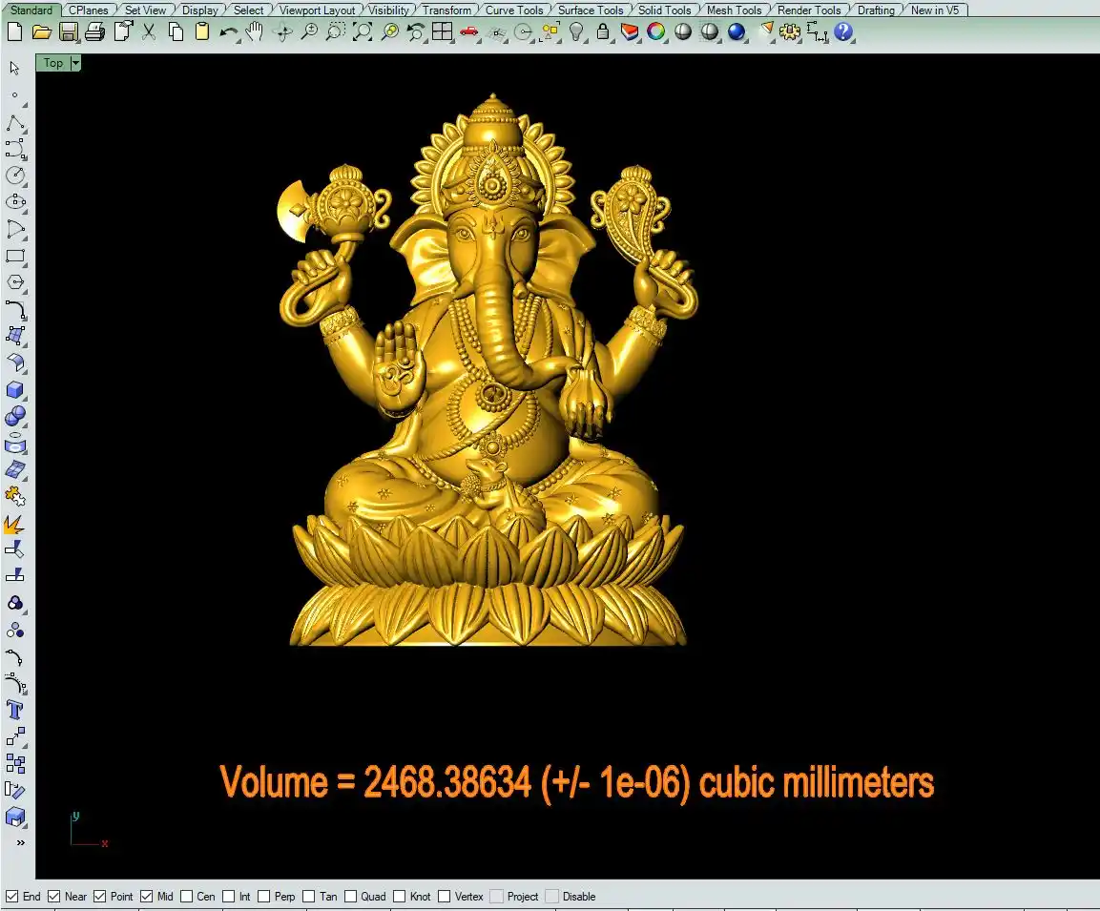
Task: Toggle the Mid osnap checkbox
Action: (147, 897)
